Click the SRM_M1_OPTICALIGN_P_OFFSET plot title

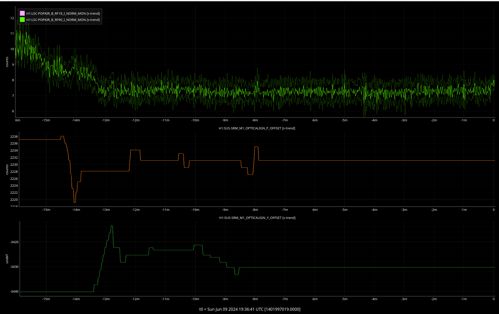pos(257,128)
